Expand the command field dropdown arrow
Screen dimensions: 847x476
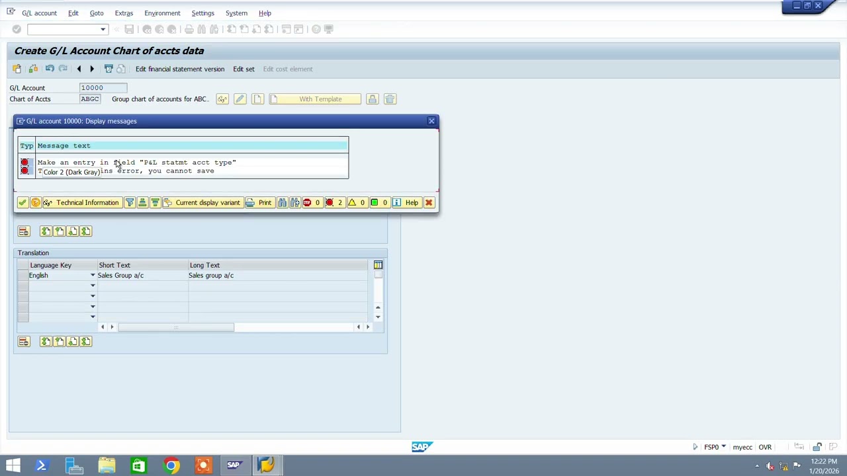point(103,29)
